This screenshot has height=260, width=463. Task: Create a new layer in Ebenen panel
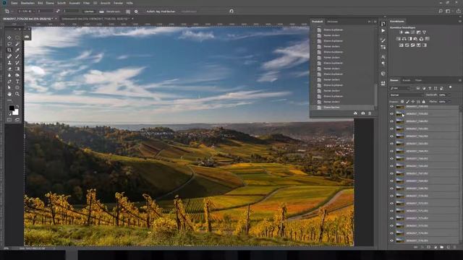[449, 247]
